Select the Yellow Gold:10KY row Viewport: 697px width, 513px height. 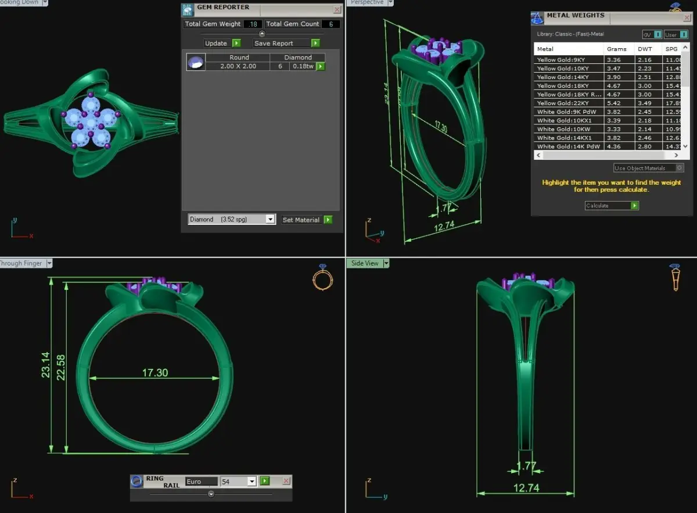click(608, 68)
